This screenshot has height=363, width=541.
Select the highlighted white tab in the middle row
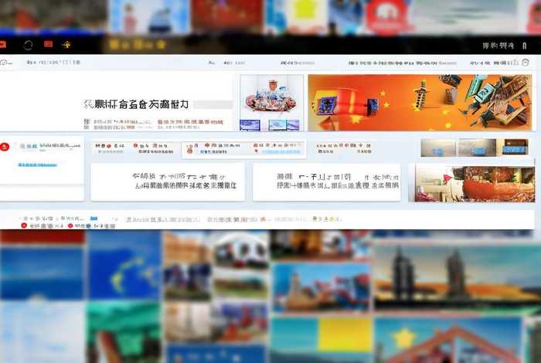244,150
